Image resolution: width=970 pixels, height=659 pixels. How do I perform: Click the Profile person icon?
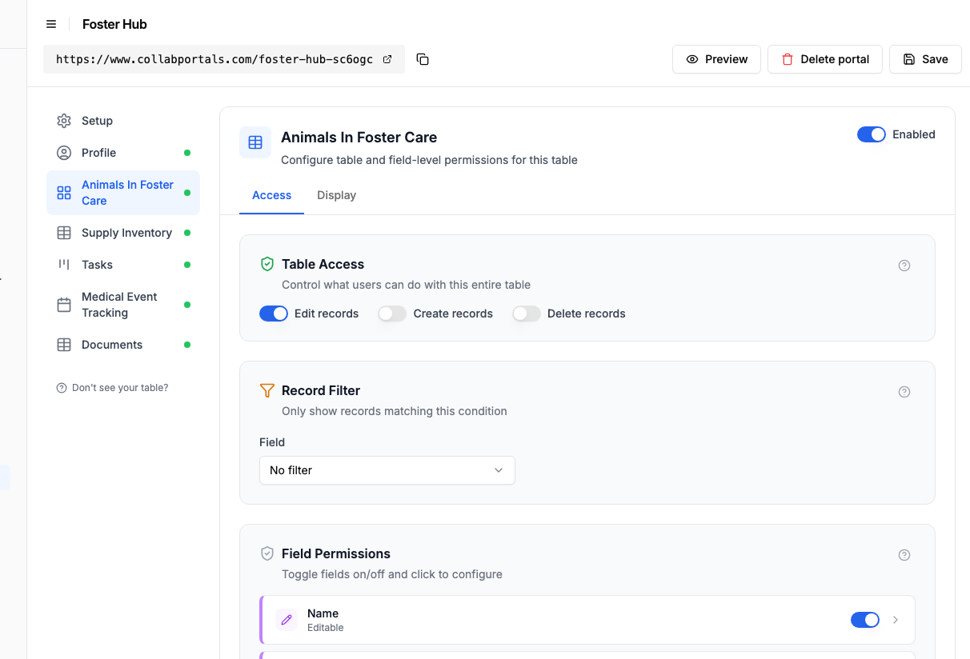(x=64, y=153)
